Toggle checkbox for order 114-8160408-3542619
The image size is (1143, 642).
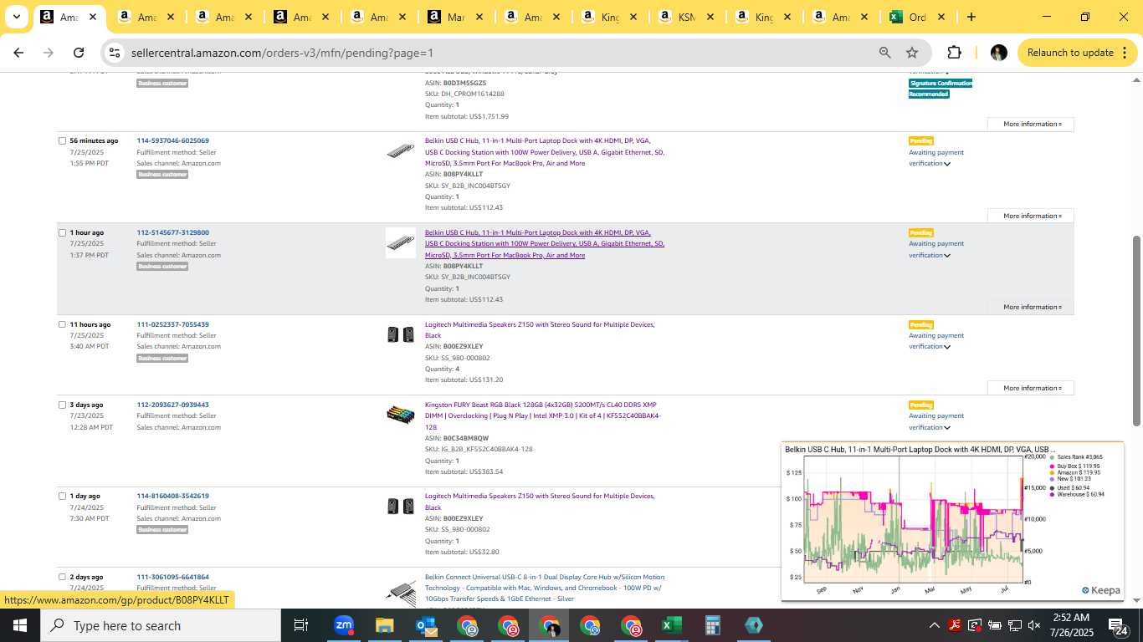tap(62, 496)
